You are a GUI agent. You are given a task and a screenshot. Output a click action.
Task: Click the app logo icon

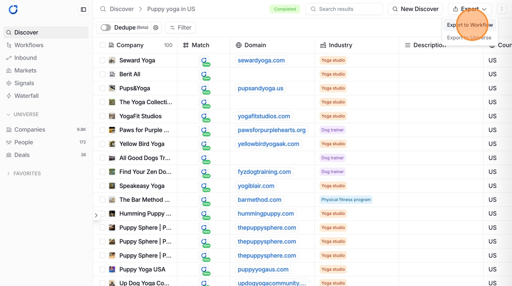(13, 10)
